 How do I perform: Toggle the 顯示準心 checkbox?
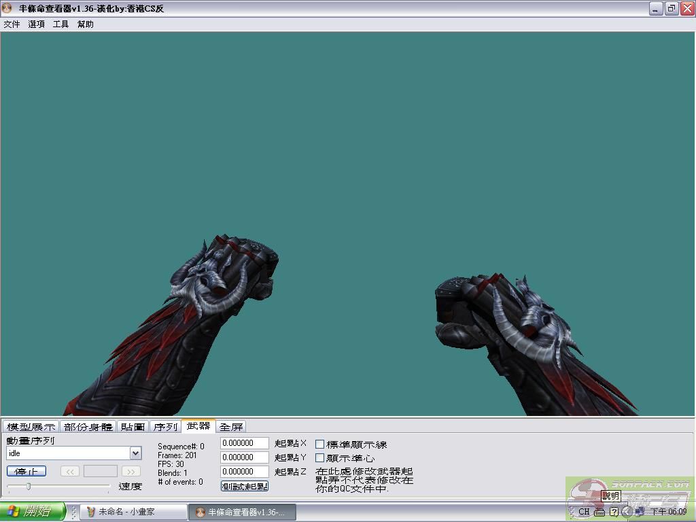coord(320,458)
